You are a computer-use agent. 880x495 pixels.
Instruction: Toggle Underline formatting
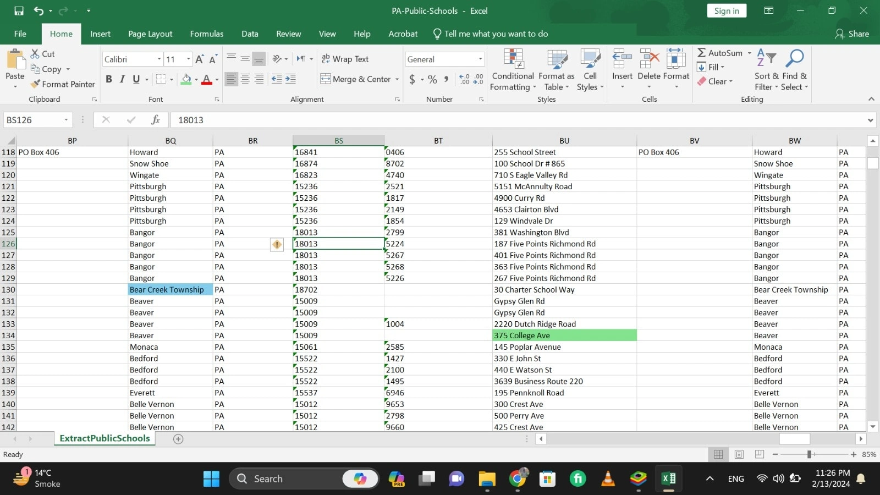point(136,79)
